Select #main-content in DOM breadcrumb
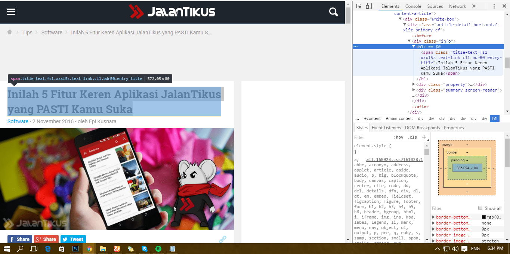510x254 pixels. [x=399, y=118]
